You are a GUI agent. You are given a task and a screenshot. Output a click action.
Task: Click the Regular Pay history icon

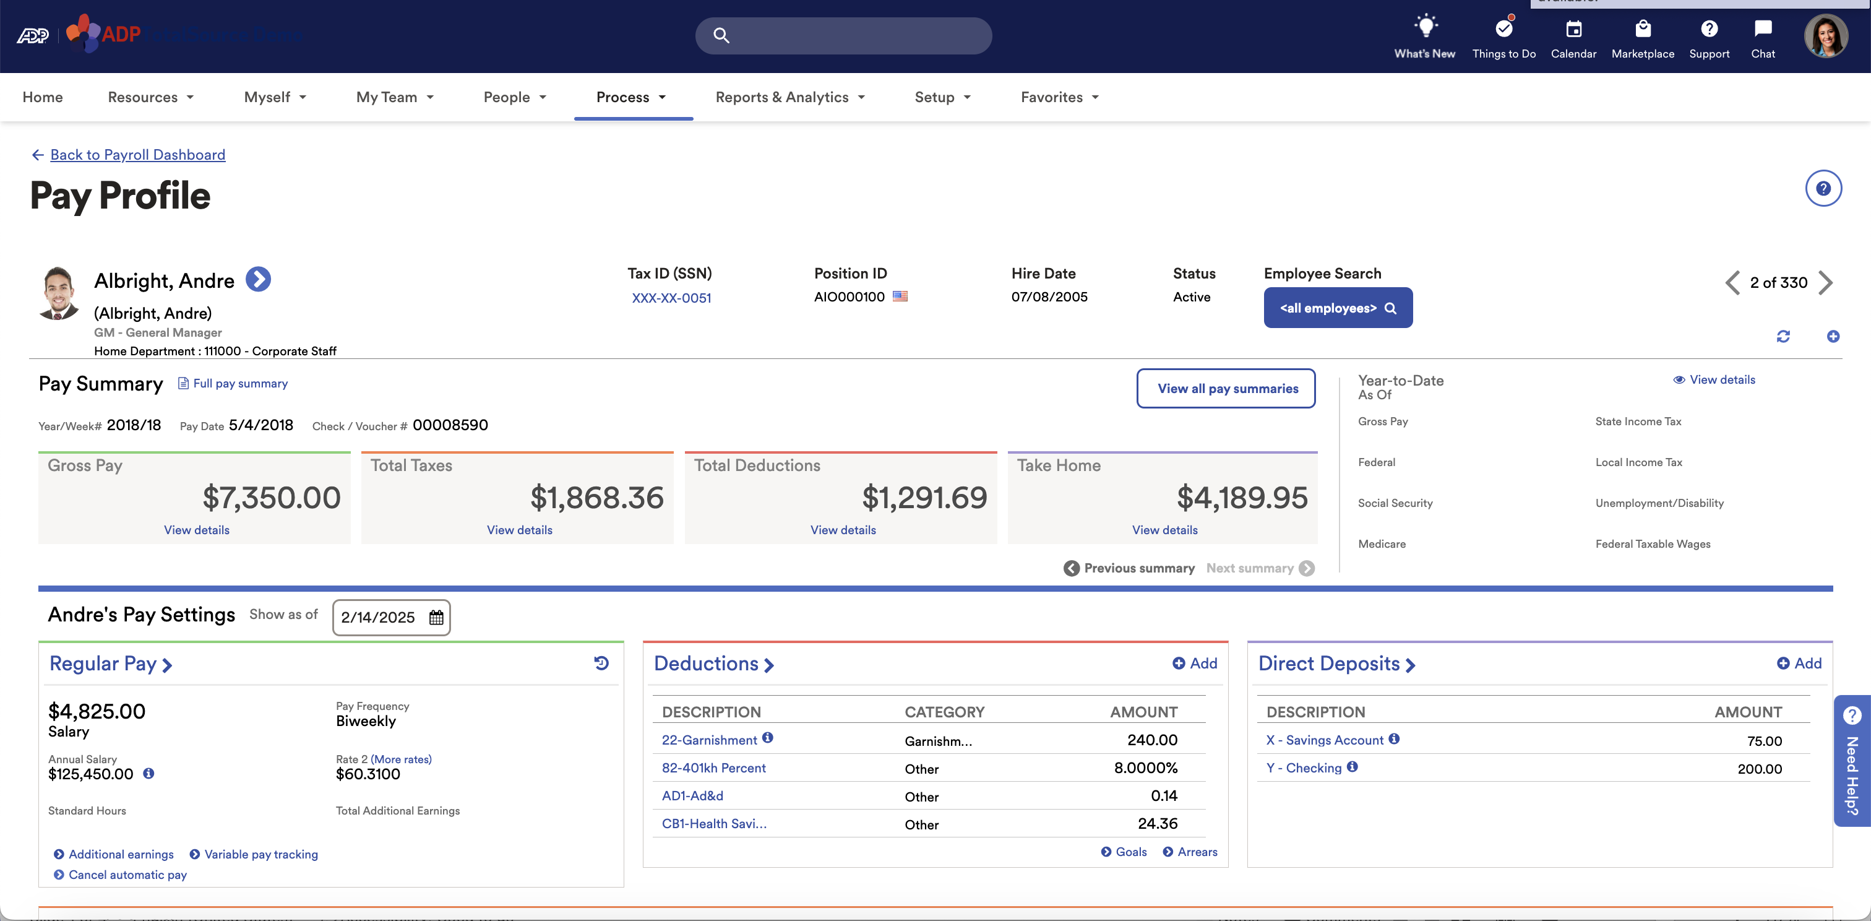[x=601, y=662]
